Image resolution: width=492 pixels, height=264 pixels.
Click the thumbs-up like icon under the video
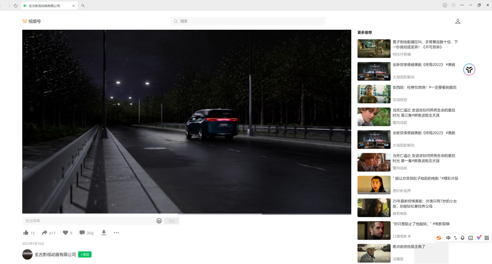(x=26, y=233)
